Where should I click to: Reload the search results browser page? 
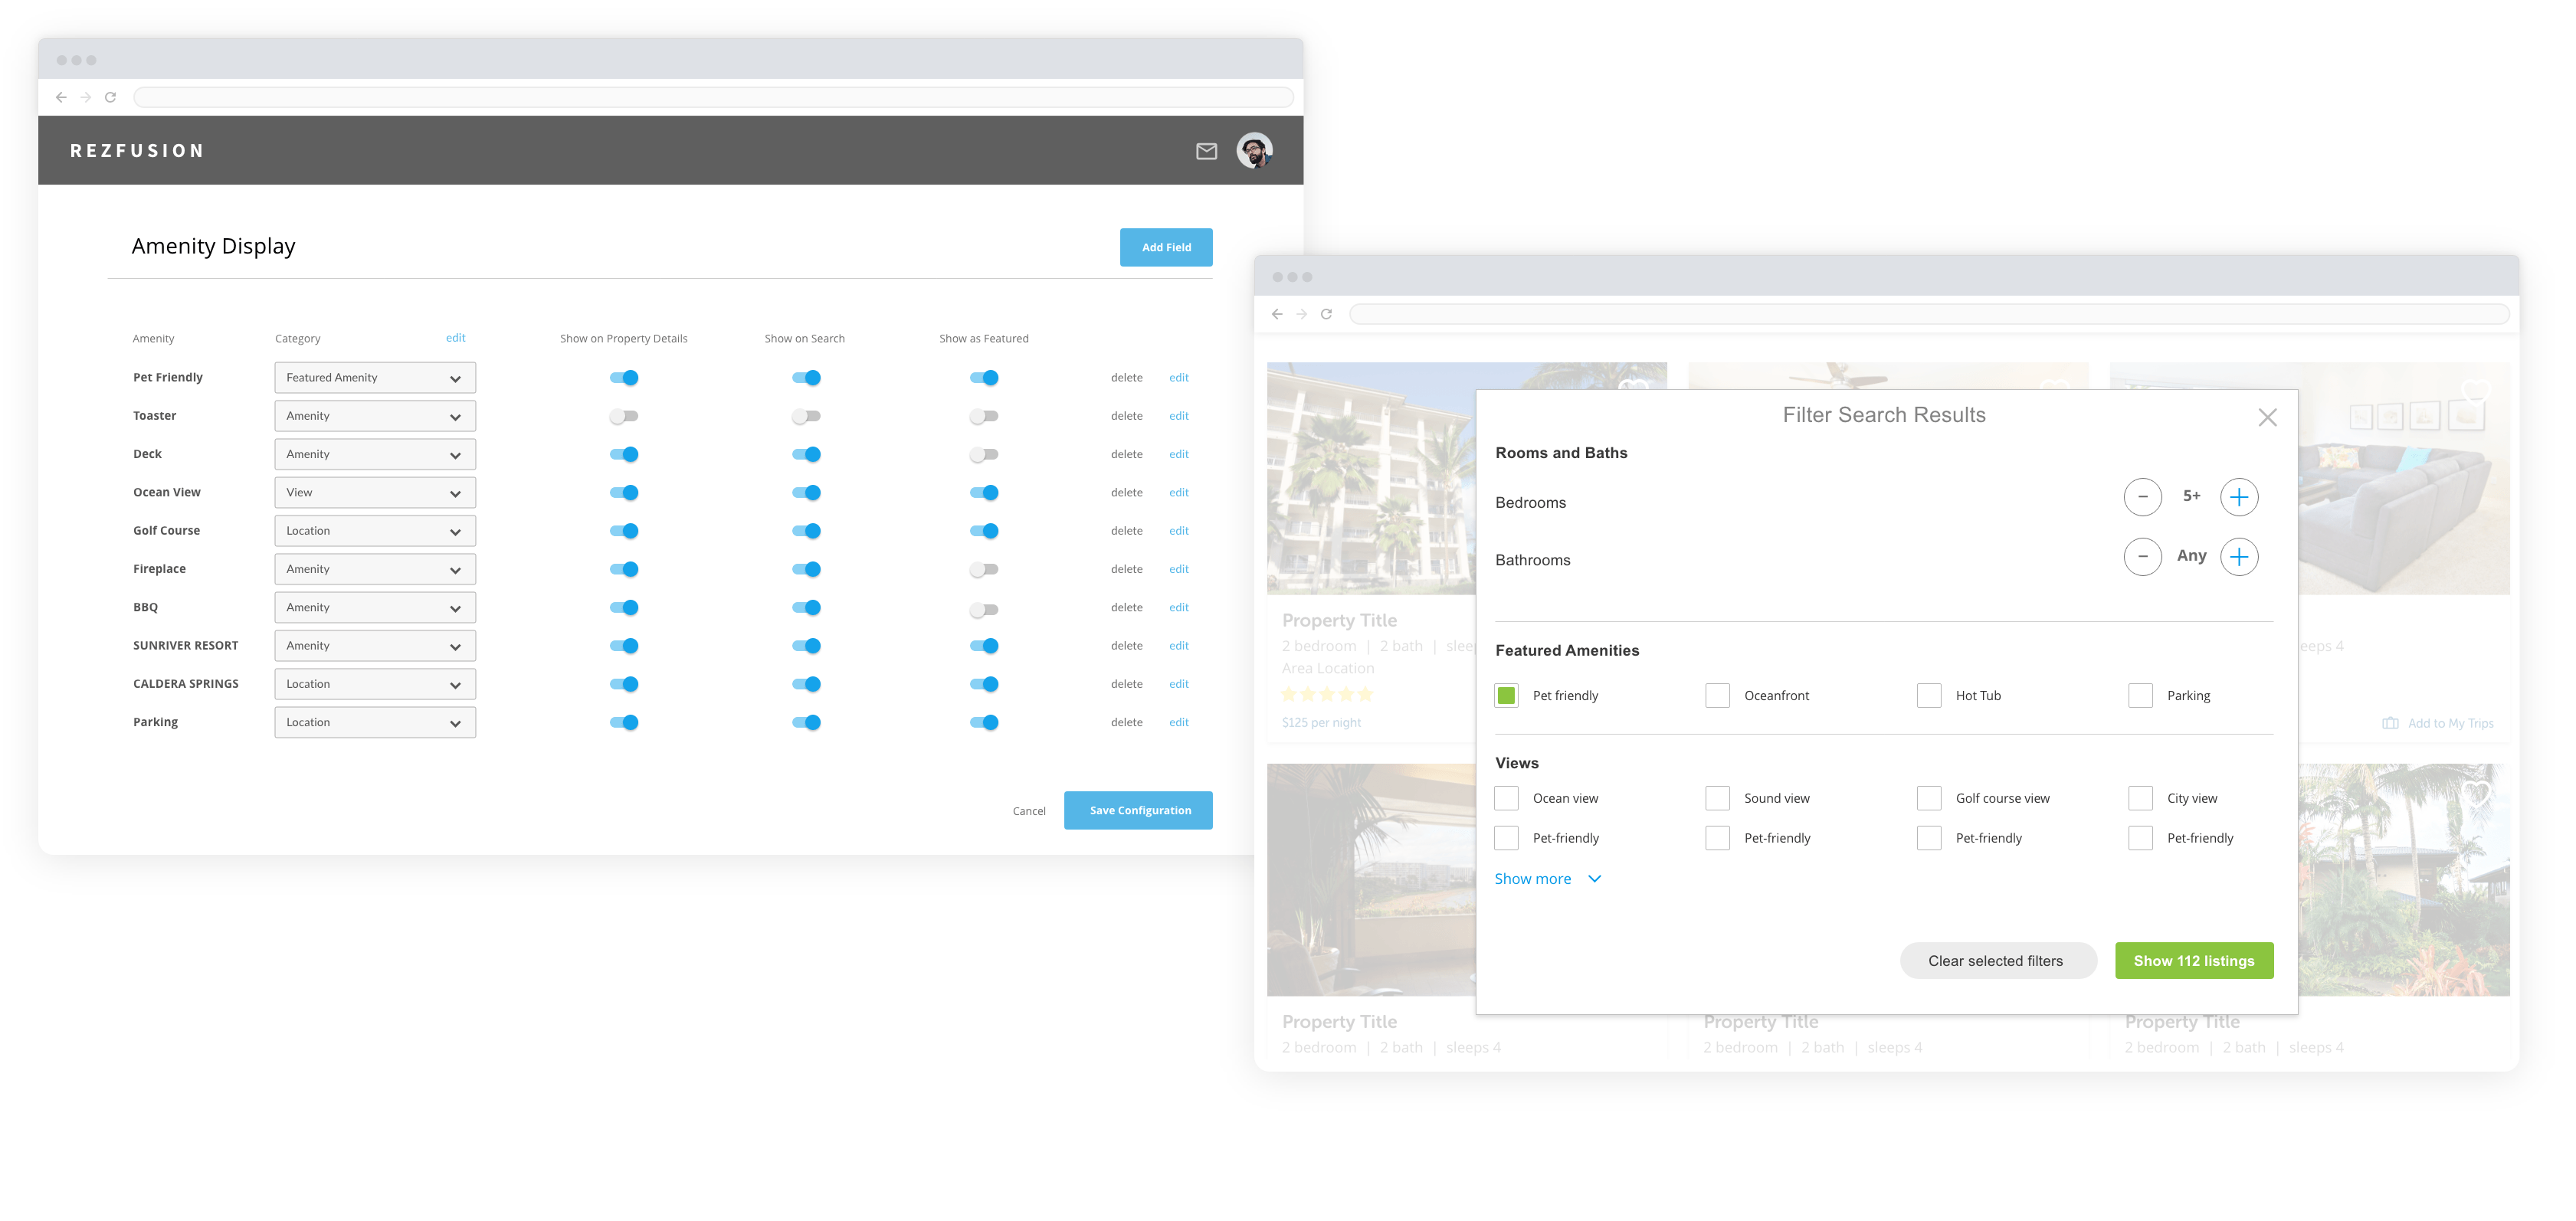(x=1326, y=314)
